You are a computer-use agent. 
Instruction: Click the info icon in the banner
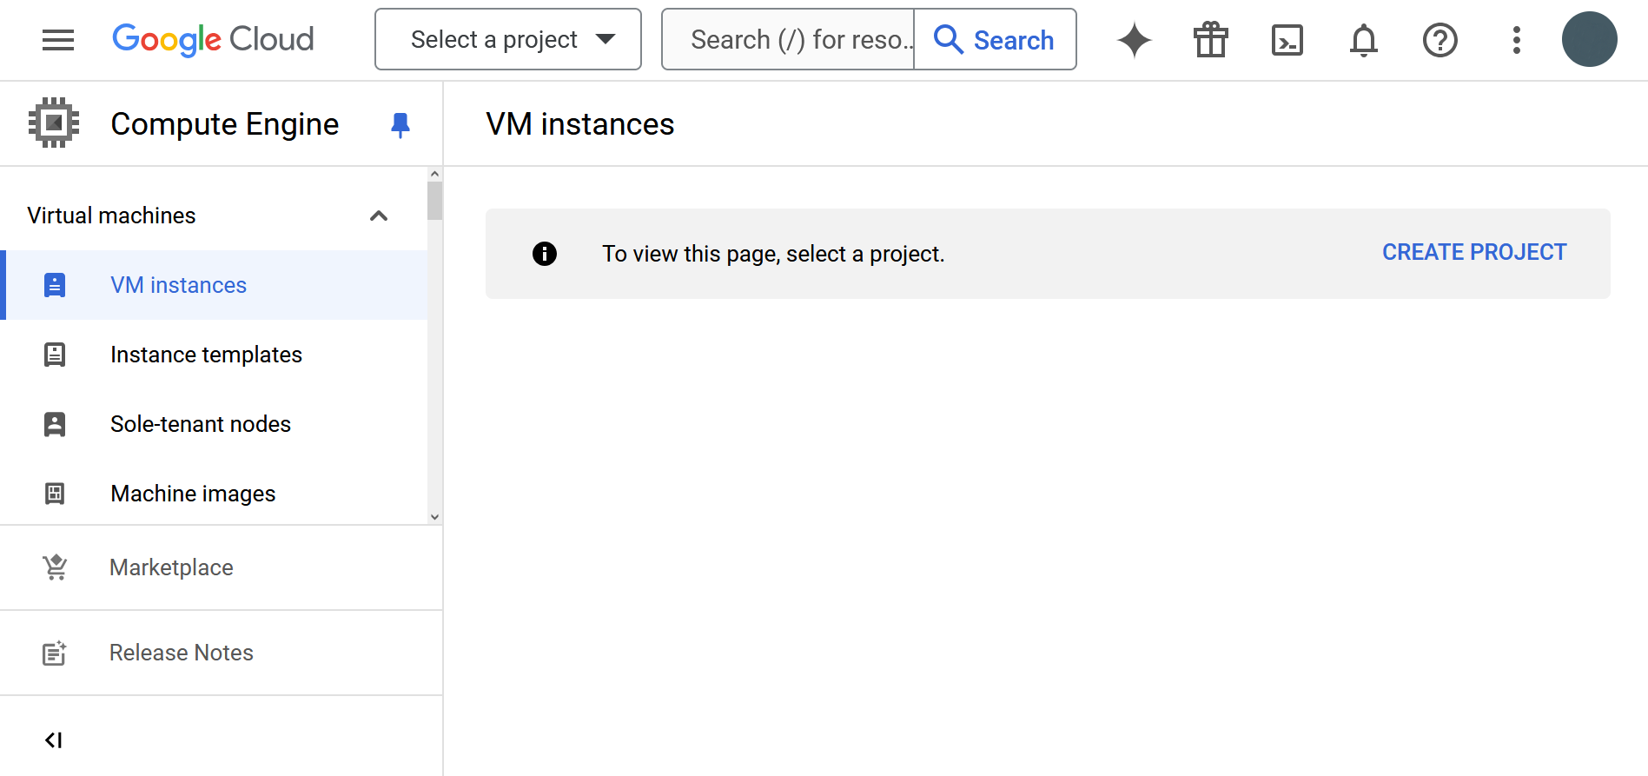click(x=545, y=254)
